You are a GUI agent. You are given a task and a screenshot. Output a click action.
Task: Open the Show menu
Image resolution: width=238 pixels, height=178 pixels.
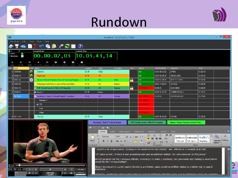(39, 41)
